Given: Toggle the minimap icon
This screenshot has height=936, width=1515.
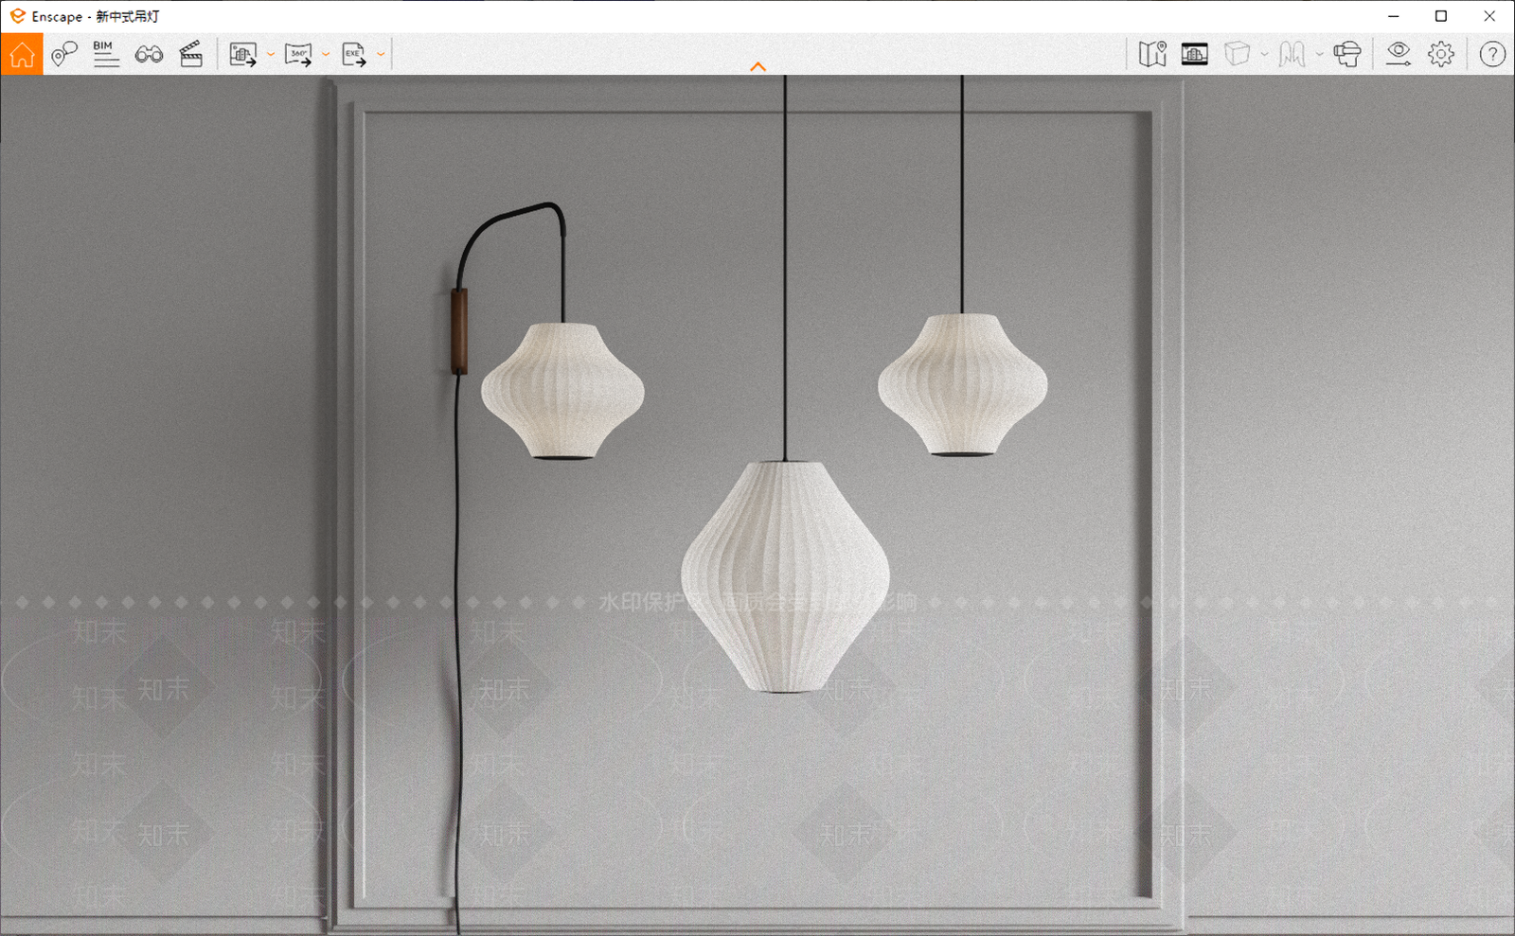Looking at the screenshot, I should (x=1152, y=54).
